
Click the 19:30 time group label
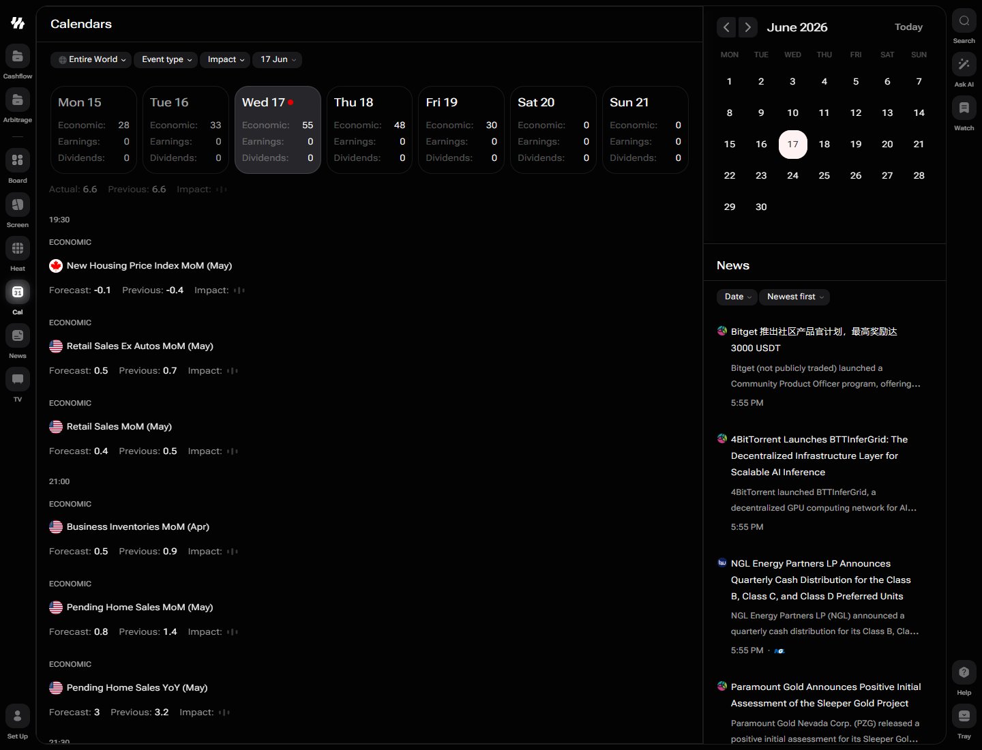(59, 220)
